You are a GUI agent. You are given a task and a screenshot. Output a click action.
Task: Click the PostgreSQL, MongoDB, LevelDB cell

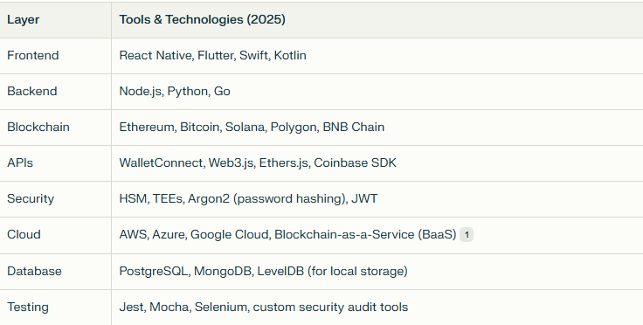click(x=263, y=272)
